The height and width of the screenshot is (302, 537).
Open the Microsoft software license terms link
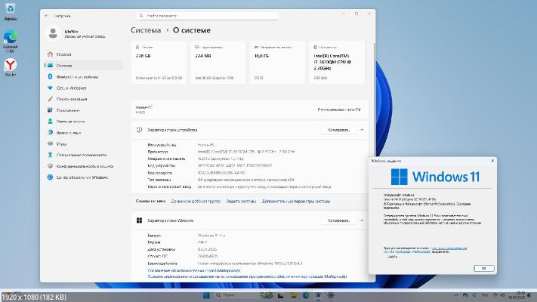(x=247, y=276)
